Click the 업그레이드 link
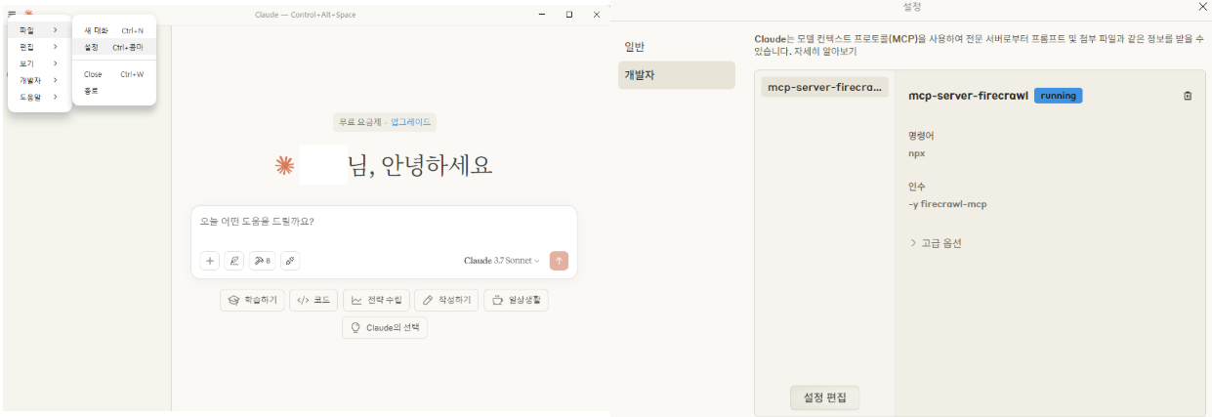The height and width of the screenshot is (417, 1212). click(410, 122)
